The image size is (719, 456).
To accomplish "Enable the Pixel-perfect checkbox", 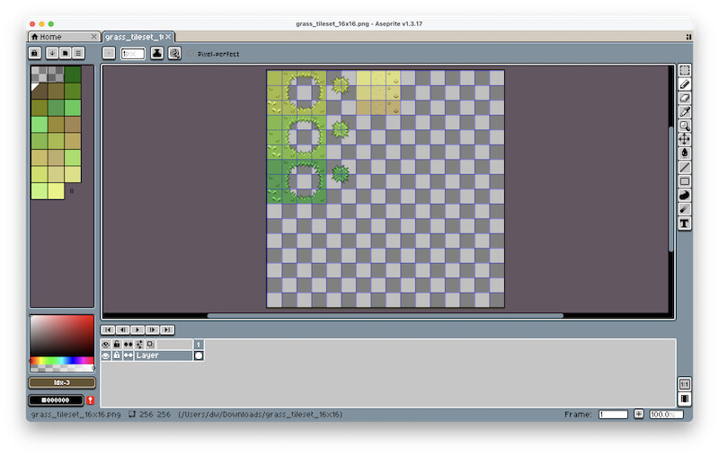I will (191, 54).
